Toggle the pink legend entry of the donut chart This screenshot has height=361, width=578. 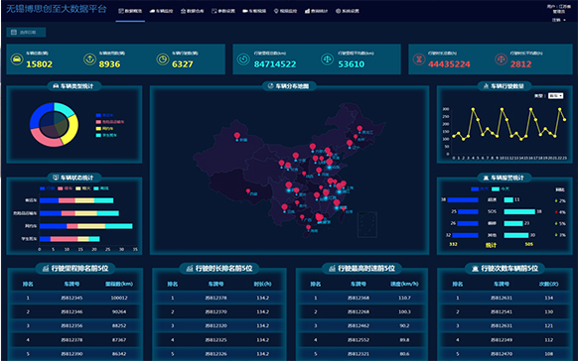[x=110, y=122]
